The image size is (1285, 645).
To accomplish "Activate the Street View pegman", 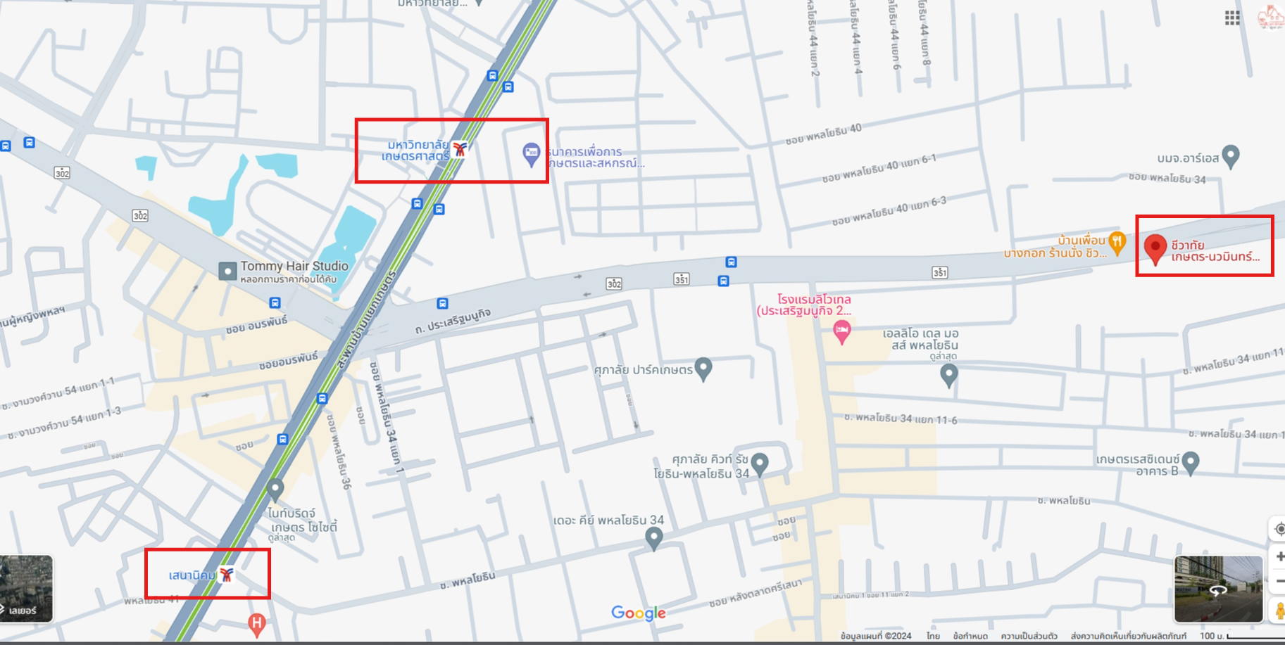I will (x=1279, y=611).
